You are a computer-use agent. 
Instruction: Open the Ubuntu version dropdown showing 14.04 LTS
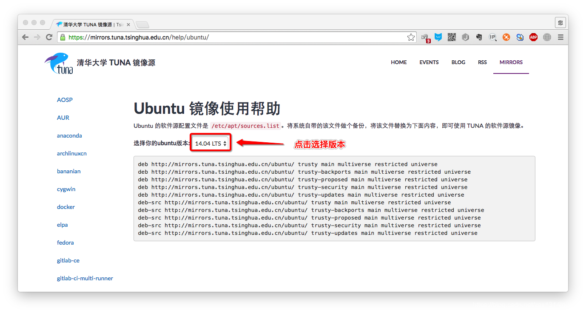pyautogui.click(x=211, y=144)
